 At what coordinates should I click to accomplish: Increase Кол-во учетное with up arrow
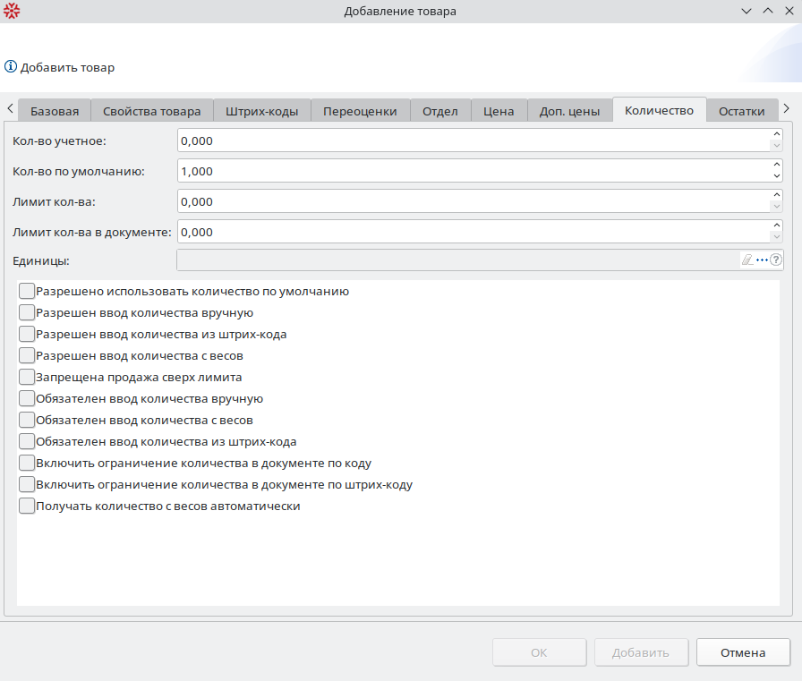click(x=776, y=135)
